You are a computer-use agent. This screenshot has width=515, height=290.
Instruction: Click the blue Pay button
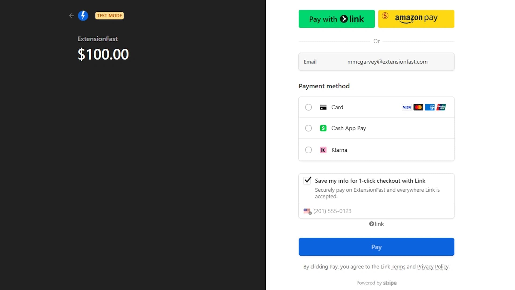click(376, 247)
